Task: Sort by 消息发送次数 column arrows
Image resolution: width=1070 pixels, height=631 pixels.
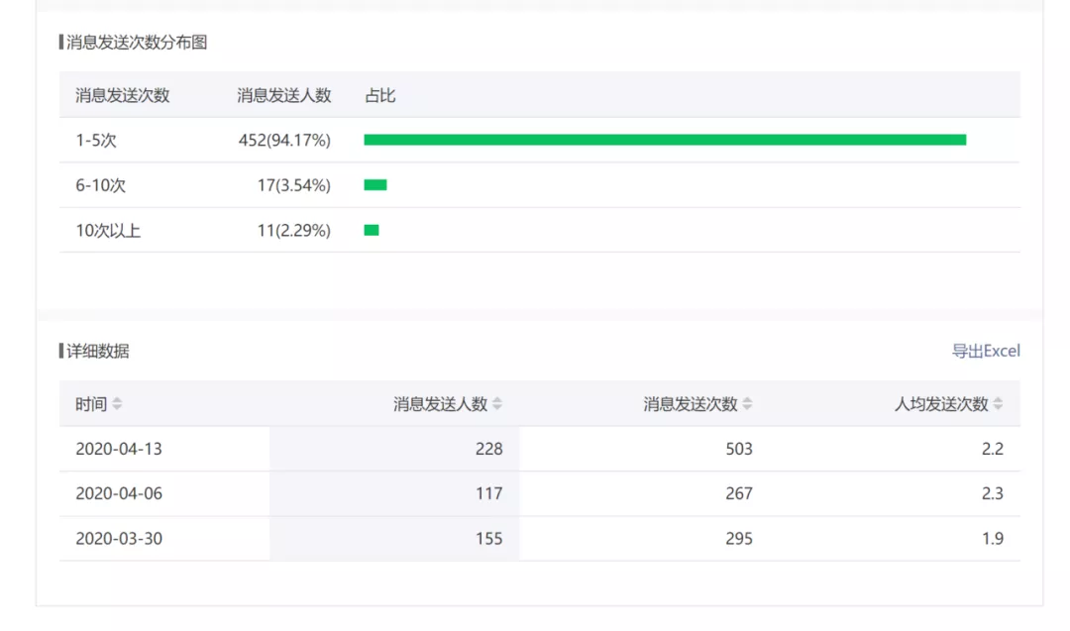Action: tap(748, 404)
